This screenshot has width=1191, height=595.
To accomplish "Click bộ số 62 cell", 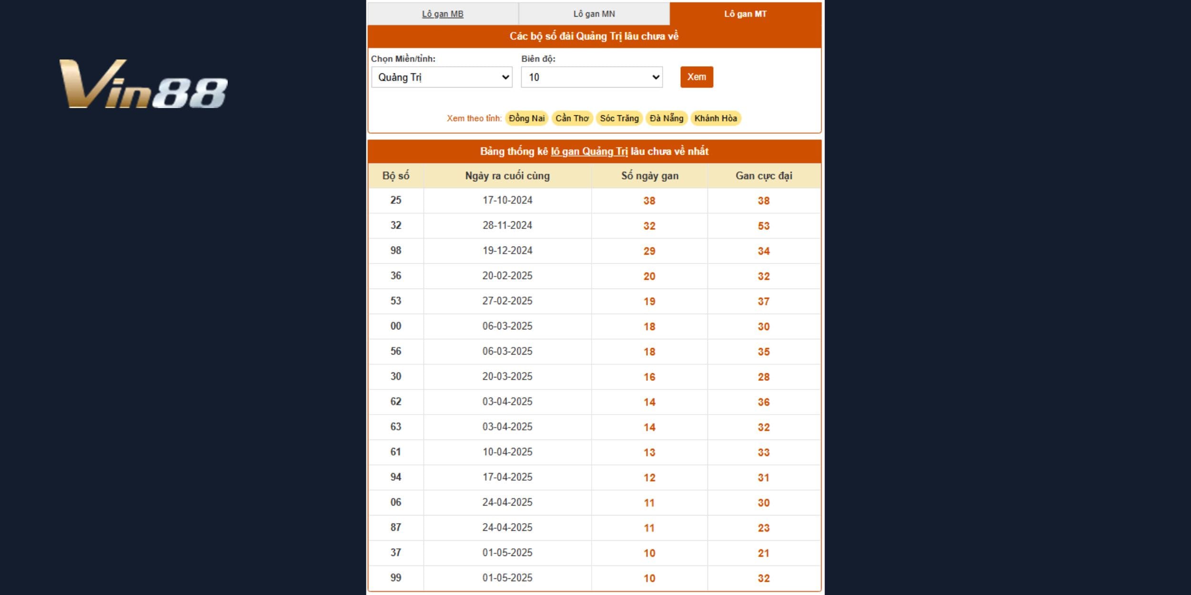I will click(x=396, y=402).
